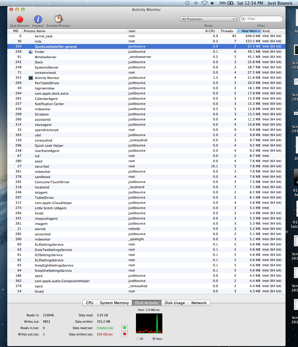
Task: Select the com.apple.audio.ComponentHelper row
Action: coord(146,281)
